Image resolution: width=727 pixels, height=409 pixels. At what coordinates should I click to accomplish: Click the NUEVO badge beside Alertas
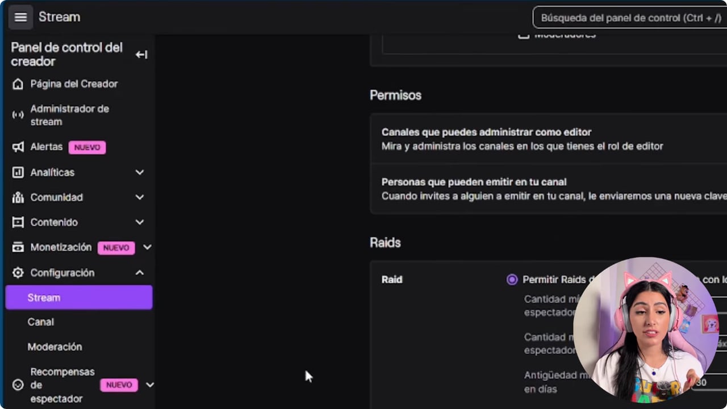click(87, 147)
